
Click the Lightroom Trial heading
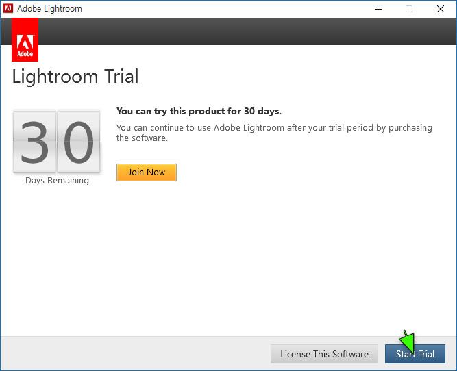coord(75,77)
